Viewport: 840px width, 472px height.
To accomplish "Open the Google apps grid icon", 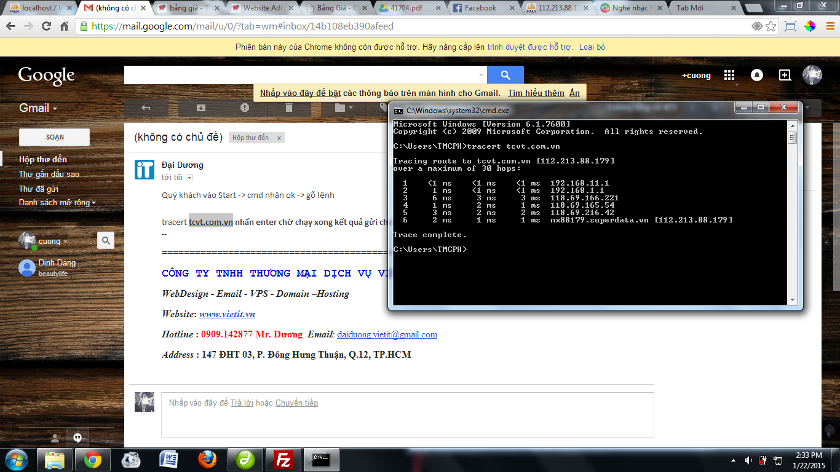I will point(729,75).
